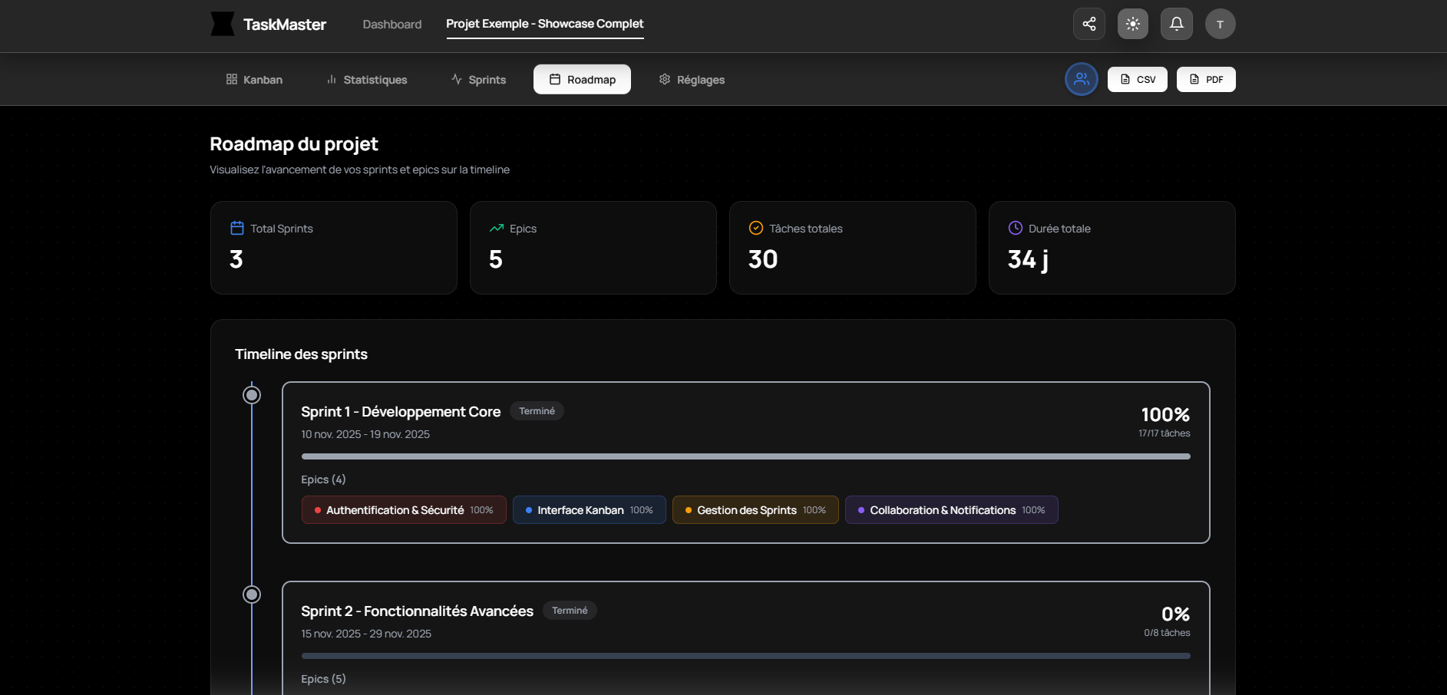The width and height of the screenshot is (1447, 695).
Task: Toggle light mode with the sun icon
Action: click(x=1132, y=24)
